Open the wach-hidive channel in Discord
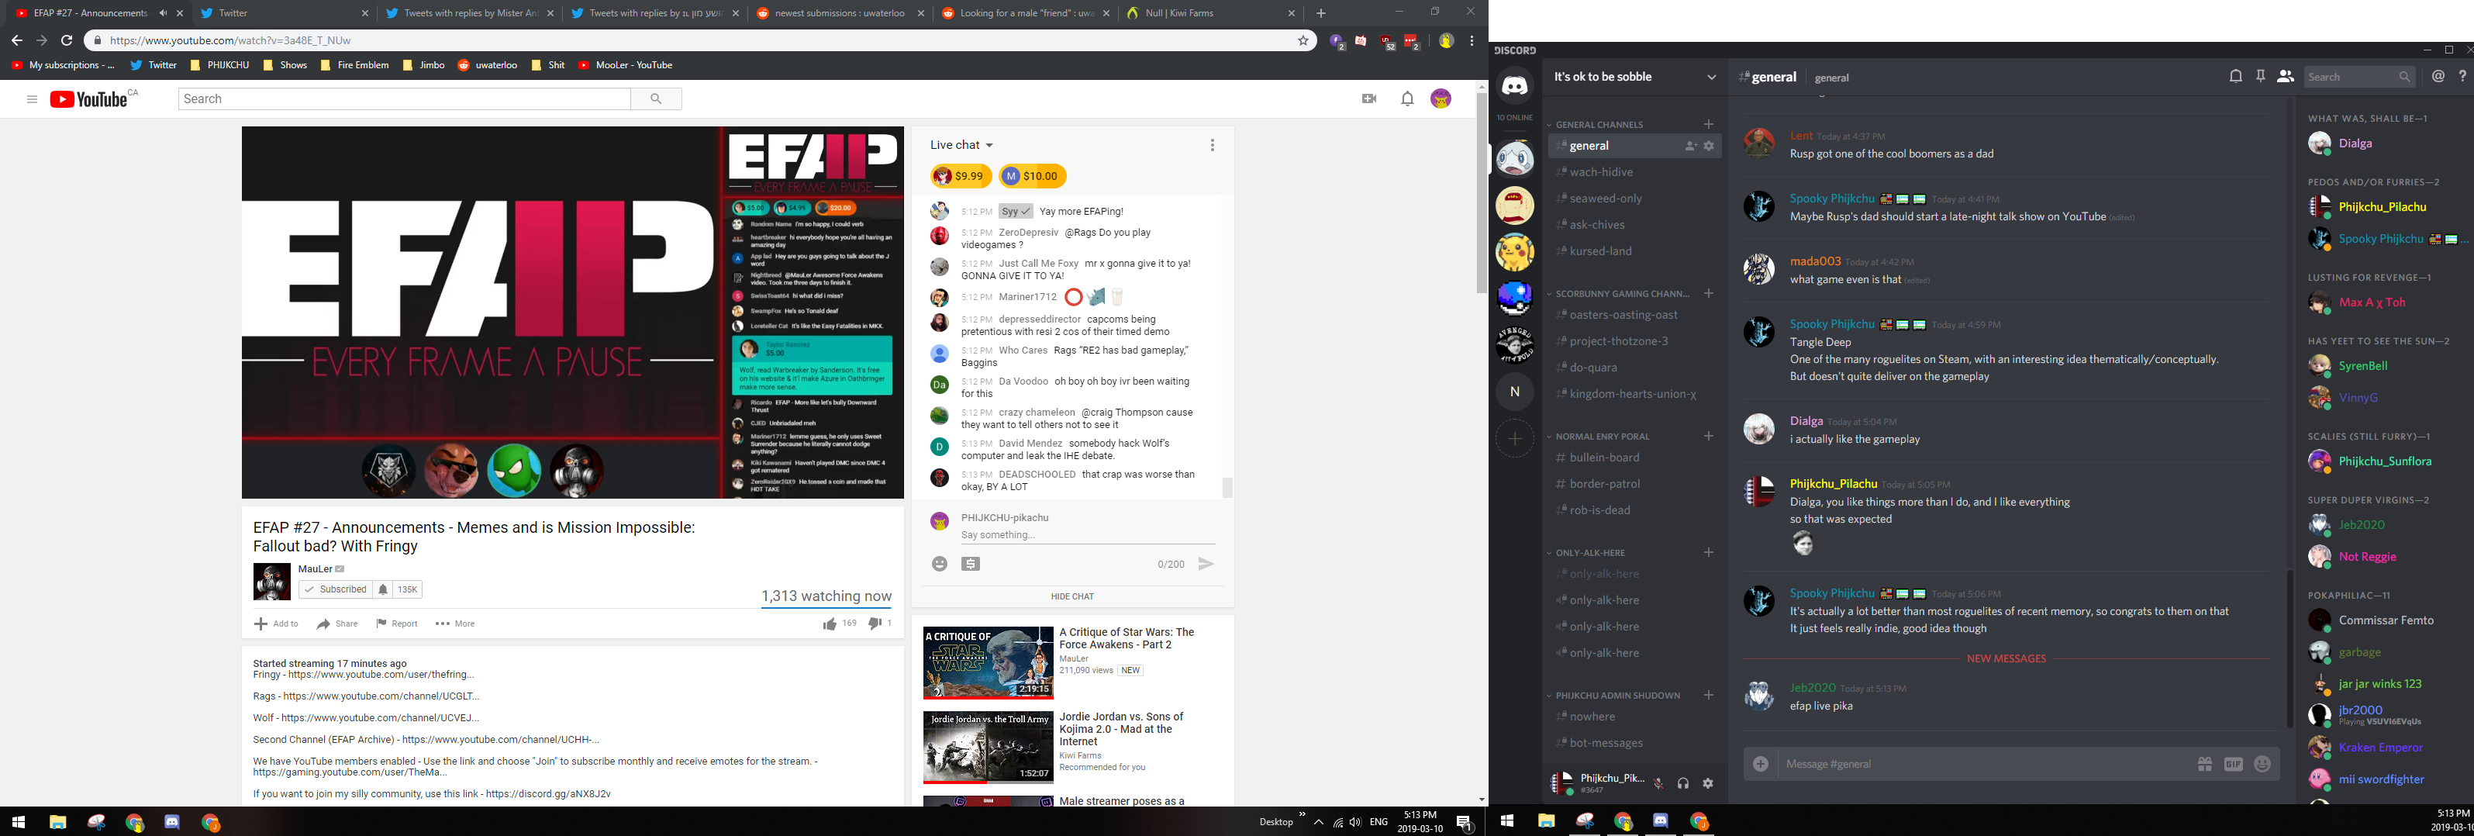The height and width of the screenshot is (836, 2474). [1600, 172]
